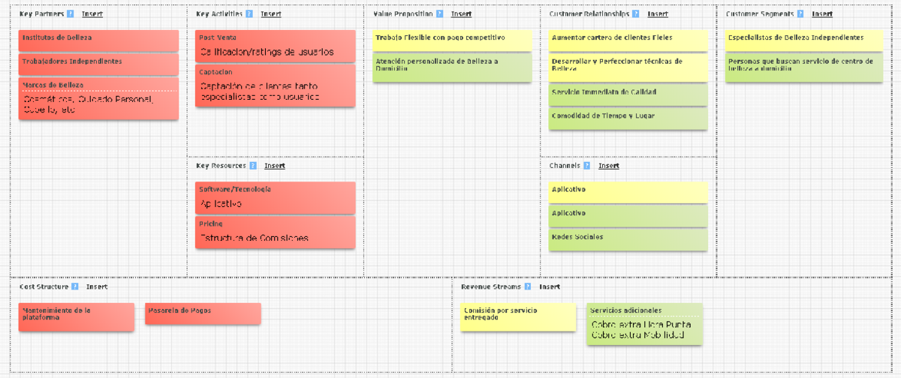Click Insert next to Revenue Streams

pos(550,286)
